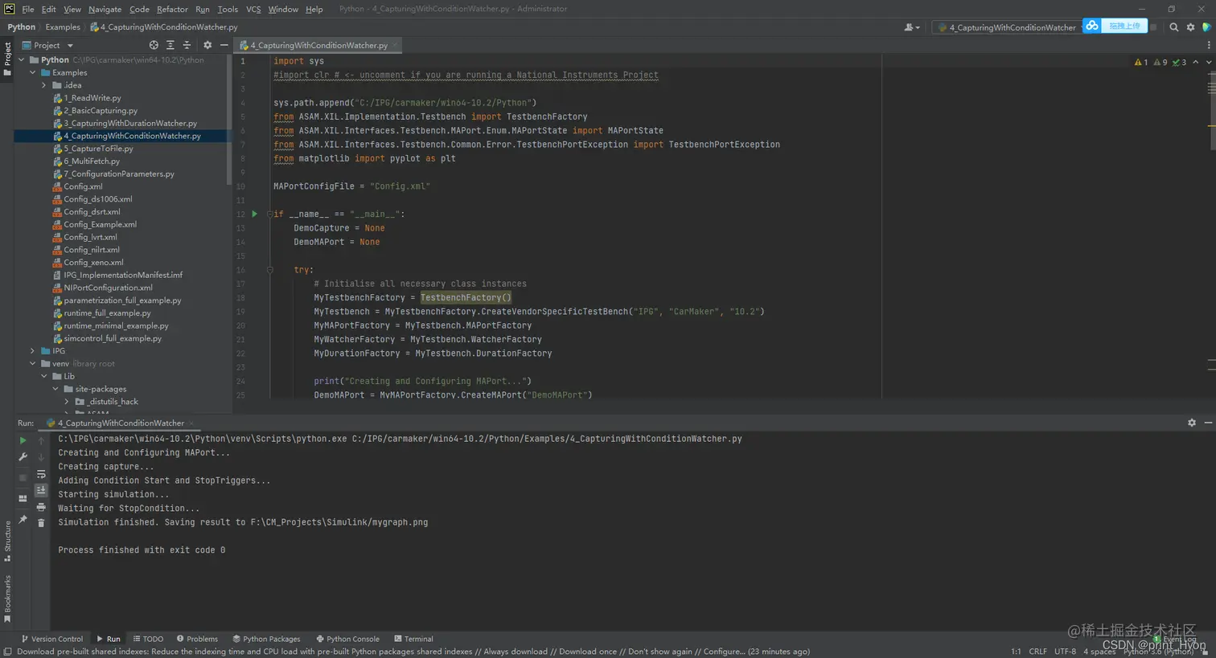Open Run panel settings gear
1216x658 pixels.
click(1192, 423)
